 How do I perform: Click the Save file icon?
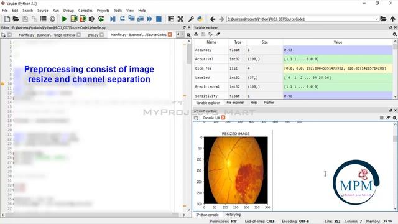tap(25, 19)
